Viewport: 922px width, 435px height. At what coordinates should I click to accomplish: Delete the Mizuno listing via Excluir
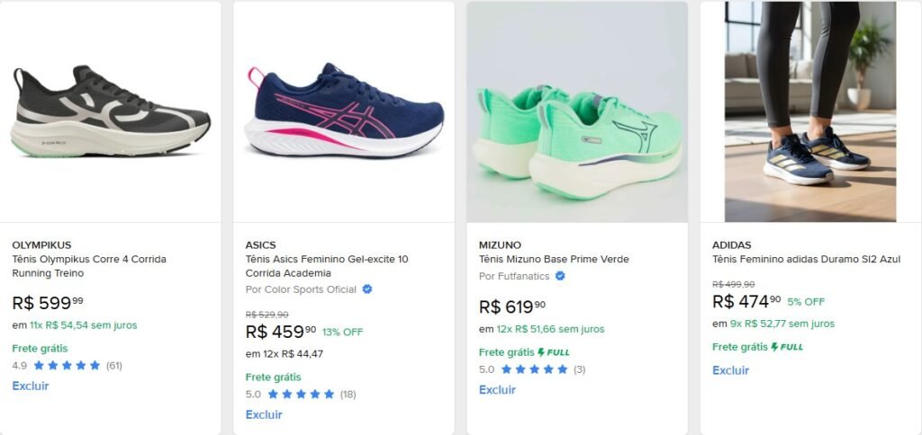[x=497, y=390]
